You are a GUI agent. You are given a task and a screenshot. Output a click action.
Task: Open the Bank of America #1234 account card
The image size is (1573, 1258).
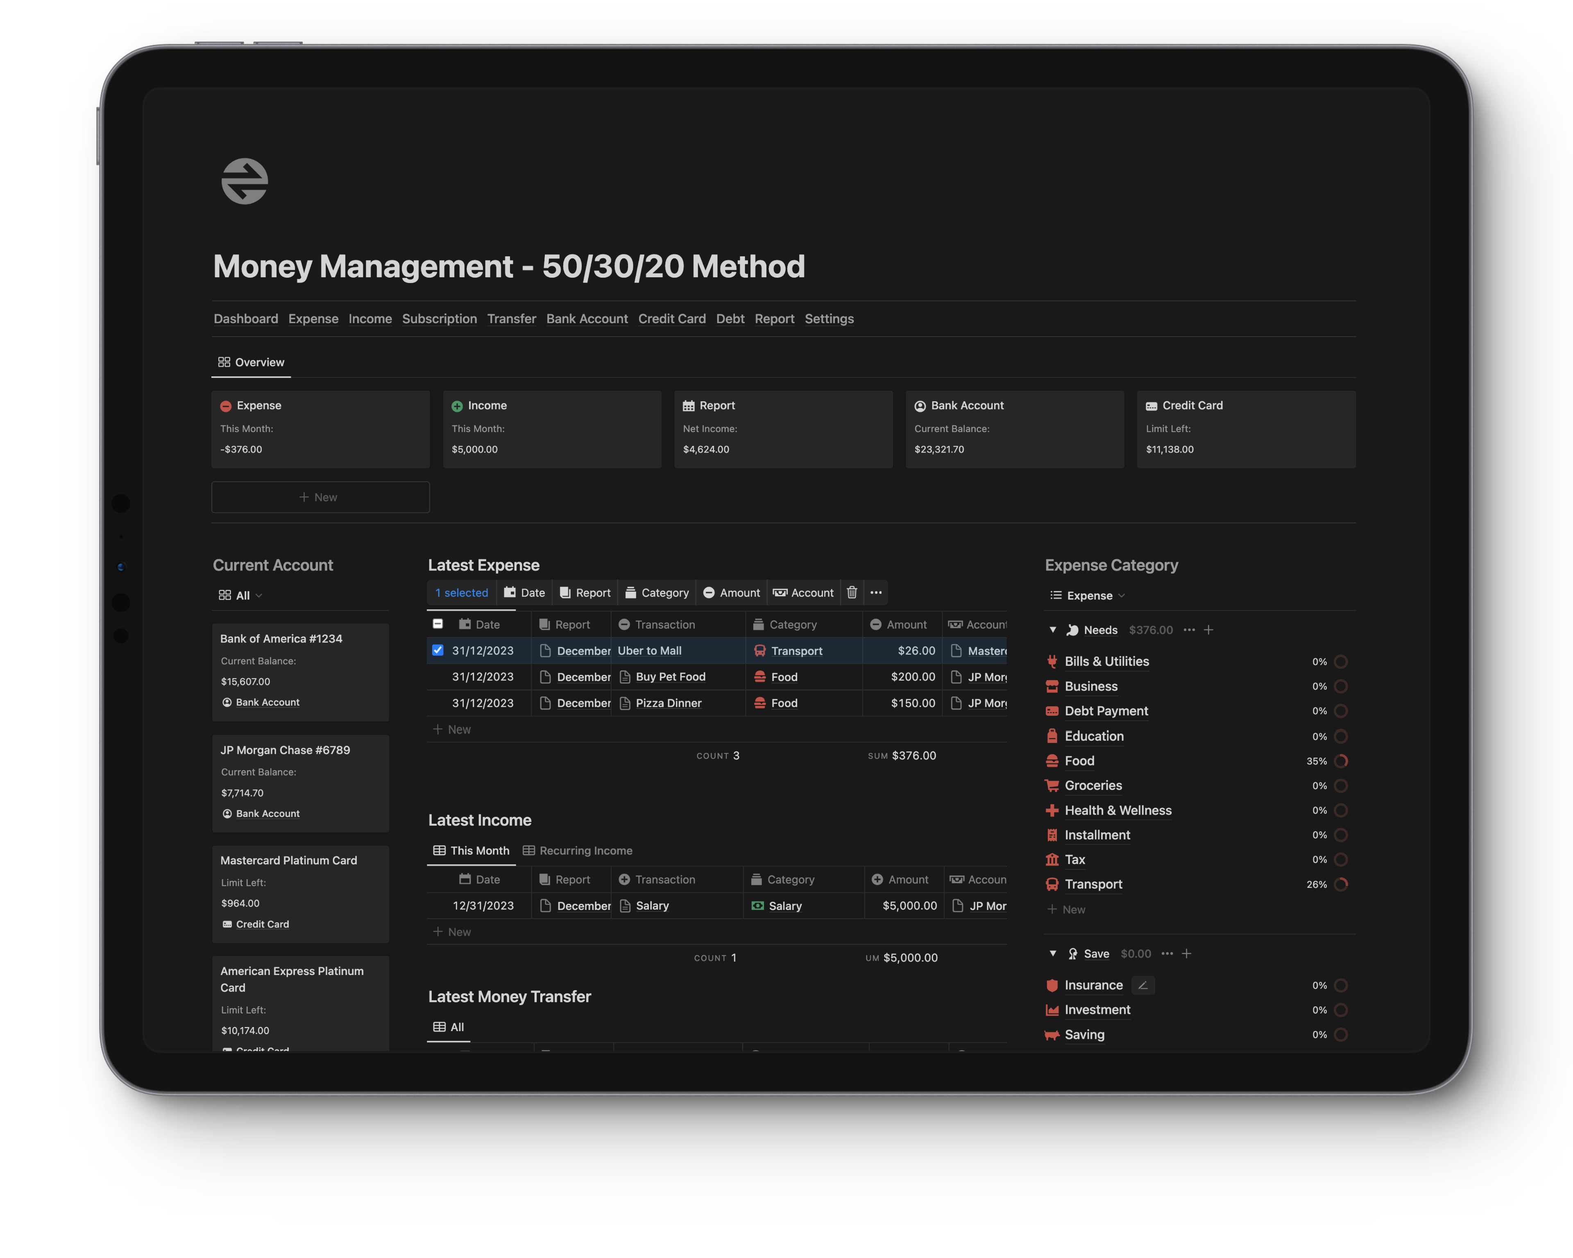point(301,672)
